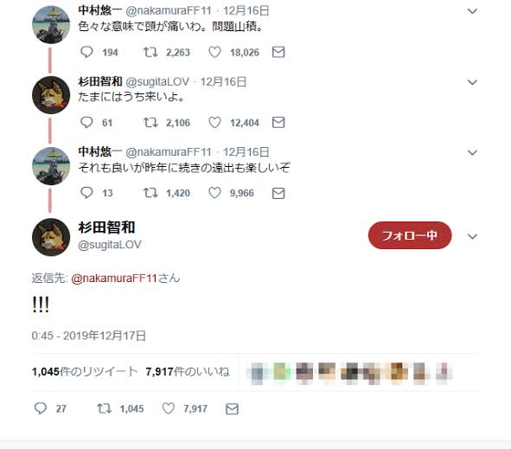
Task: Toggle the red フォロー中 following button
Action: tap(410, 235)
